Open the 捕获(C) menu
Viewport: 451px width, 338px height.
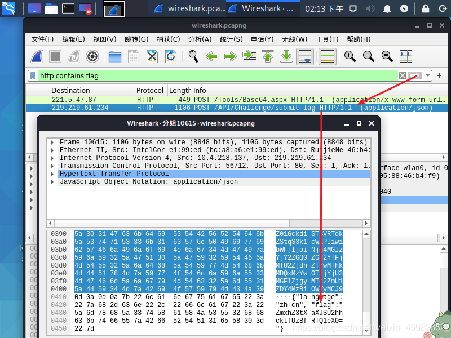pyautogui.click(x=168, y=39)
